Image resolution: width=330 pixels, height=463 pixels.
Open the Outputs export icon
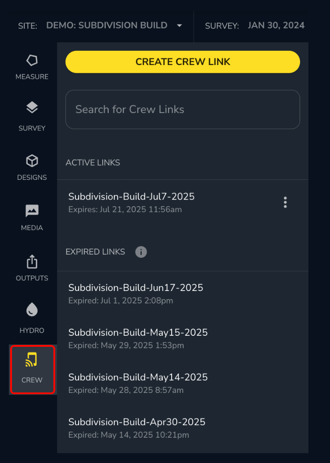tap(32, 262)
